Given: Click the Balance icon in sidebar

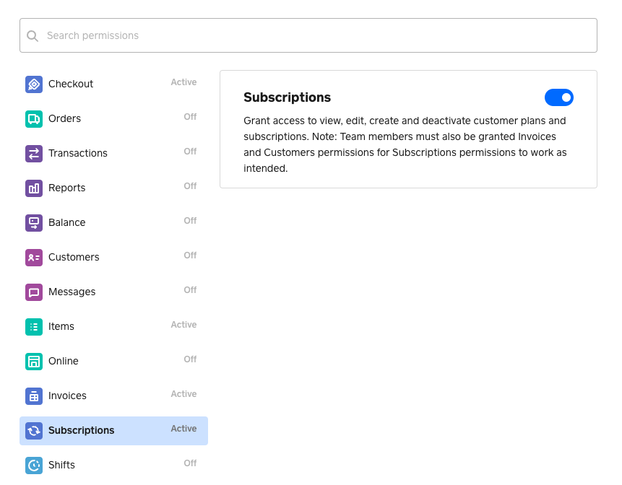Looking at the screenshot, I should pos(34,223).
